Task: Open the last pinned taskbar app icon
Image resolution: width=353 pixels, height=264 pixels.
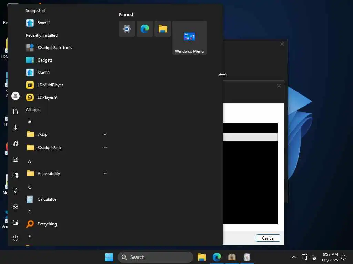Action: [247, 257]
